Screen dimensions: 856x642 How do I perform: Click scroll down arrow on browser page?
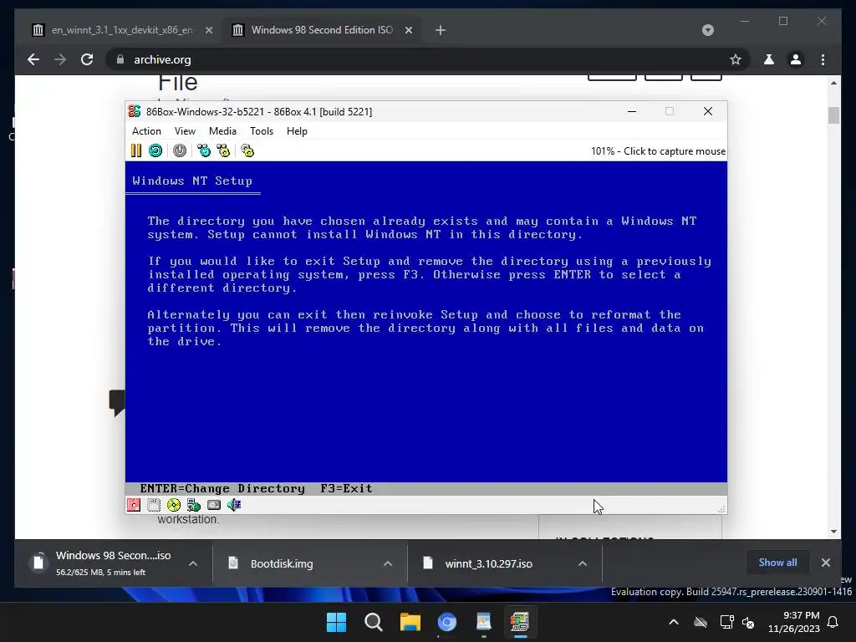[x=833, y=531]
